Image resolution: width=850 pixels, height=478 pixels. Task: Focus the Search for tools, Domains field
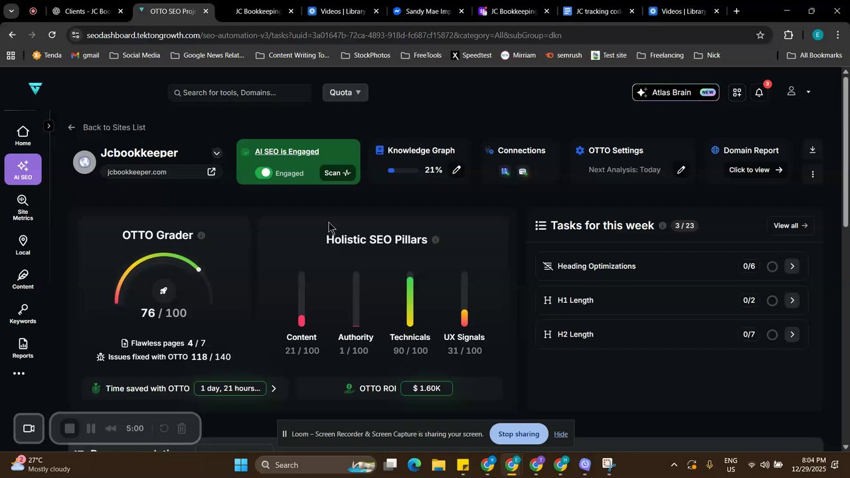[x=240, y=92]
